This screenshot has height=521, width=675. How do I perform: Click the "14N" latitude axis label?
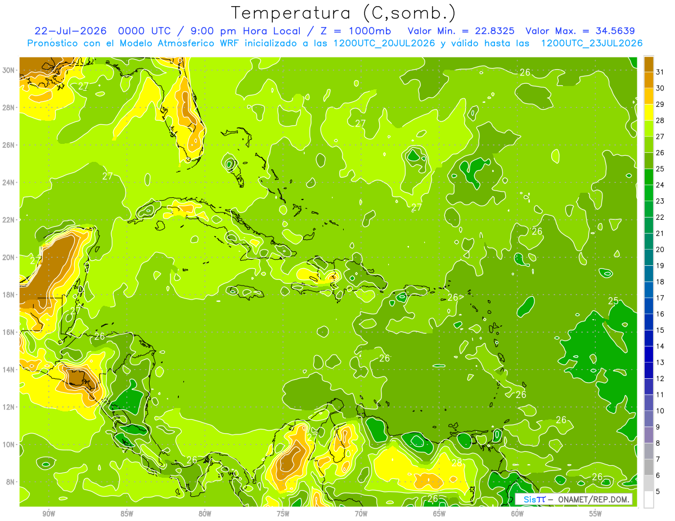coord(9,370)
